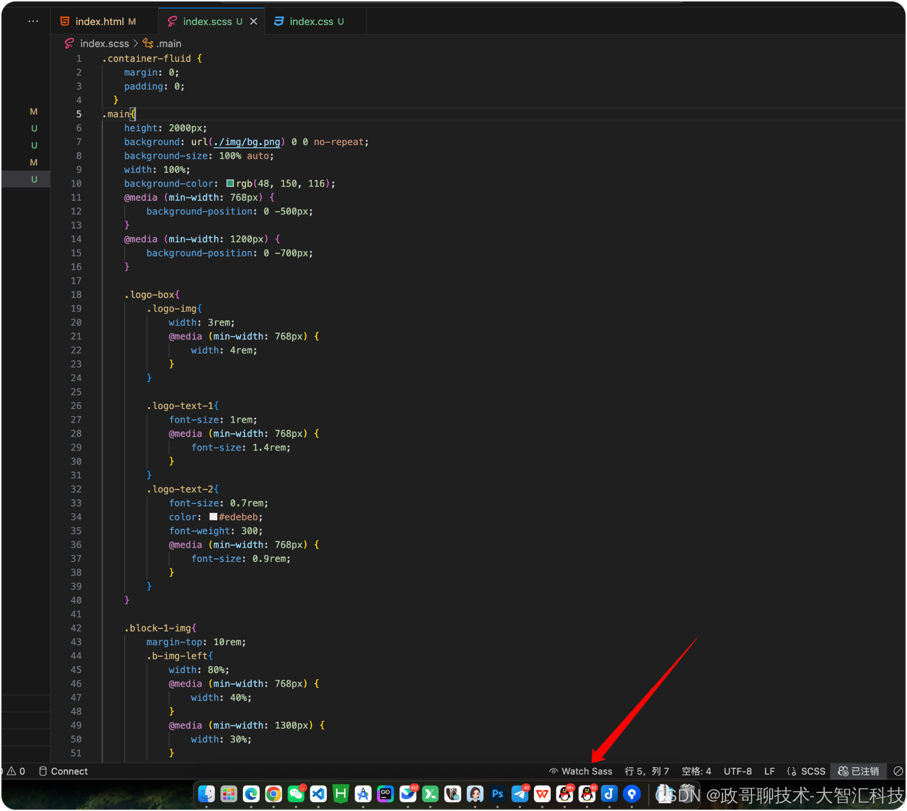907x811 pixels.
Task: Switch to the index.css tab
Action: click(x=311, y=22)
